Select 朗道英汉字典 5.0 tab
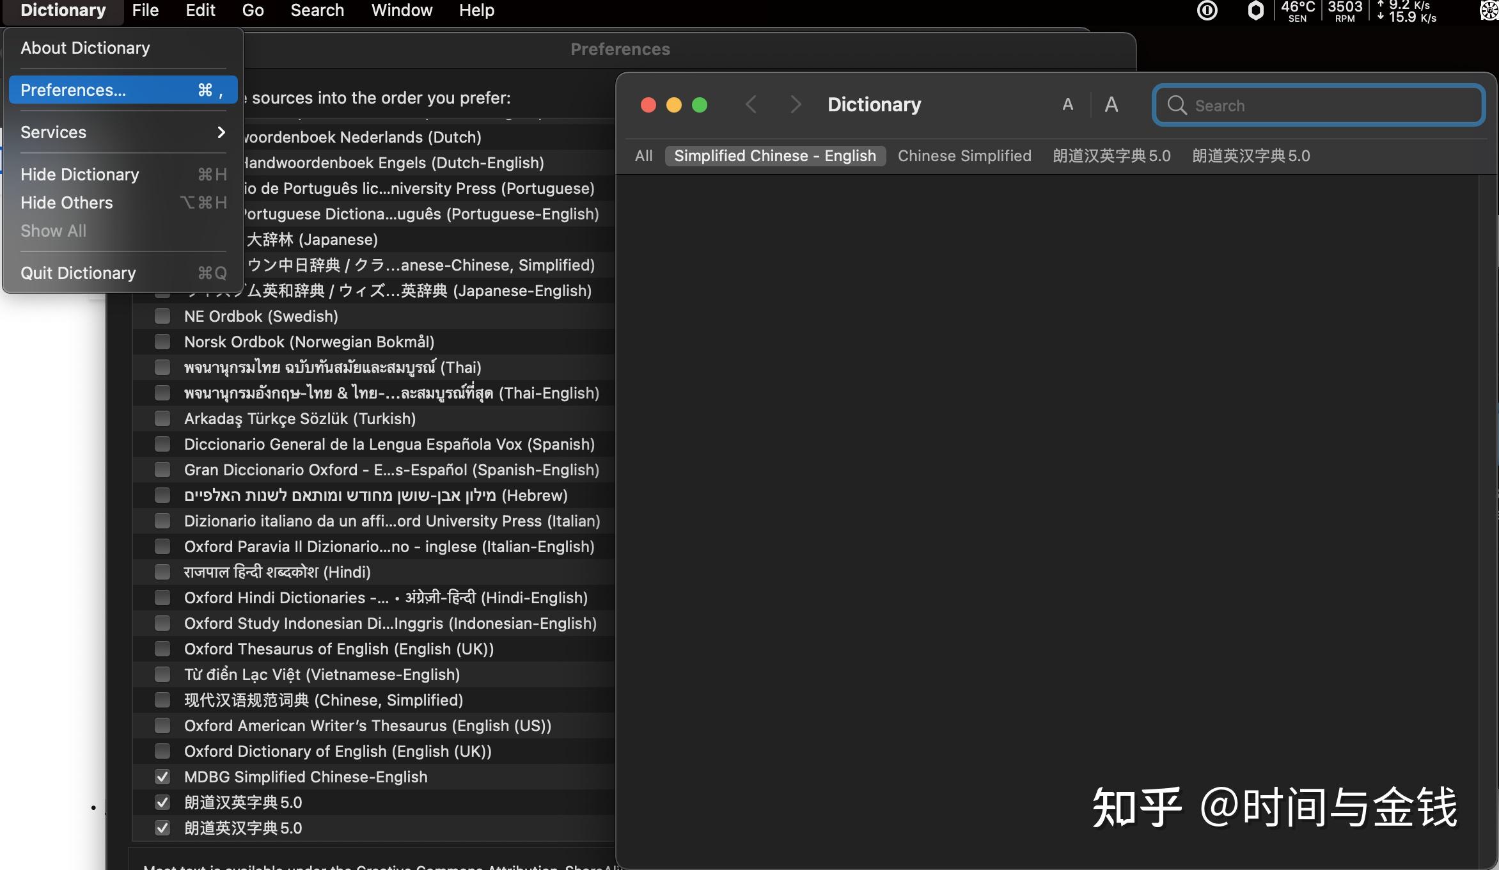The image size is (1499, 870). (1251, 156)
